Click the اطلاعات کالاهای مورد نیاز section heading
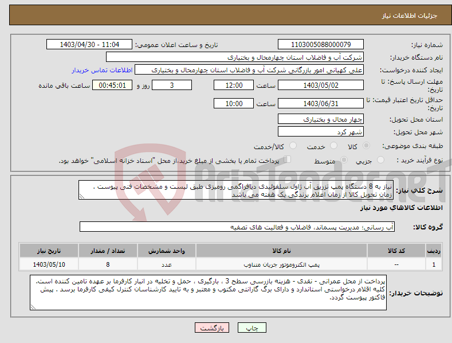The width and height of the screenshot is (452, 343). pyautogui.click(x=401, y=208)
